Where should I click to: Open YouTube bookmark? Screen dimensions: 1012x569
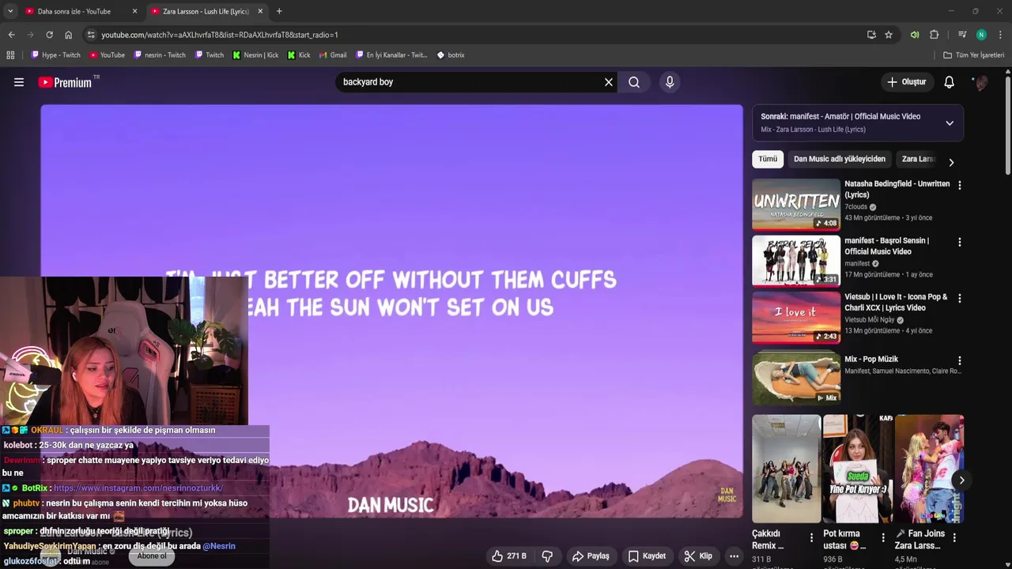108,55
